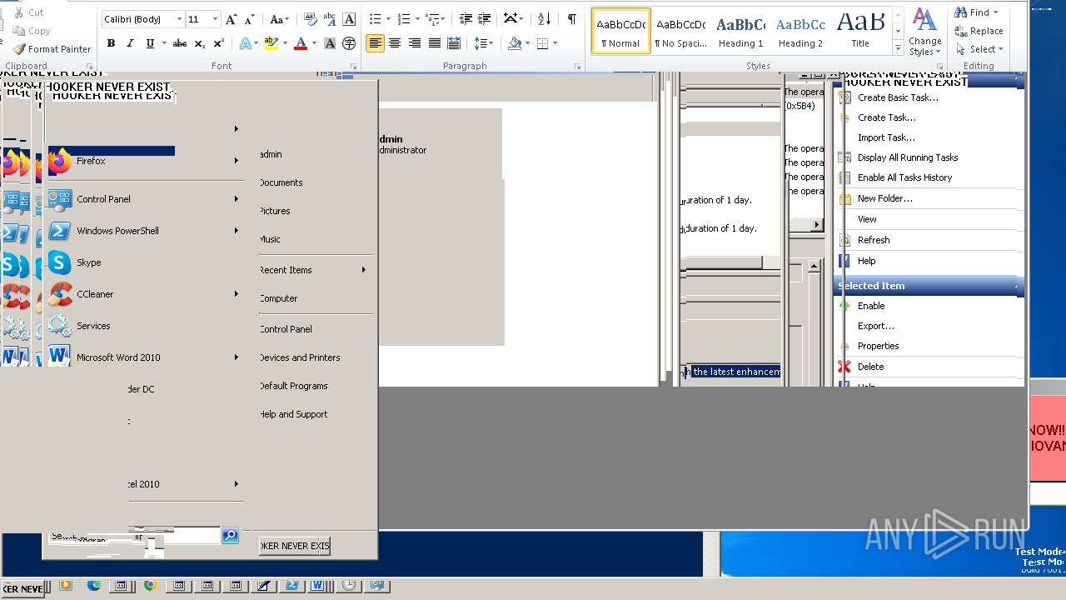
Task: Toggle Bold formatting
Action: point(111,43)
